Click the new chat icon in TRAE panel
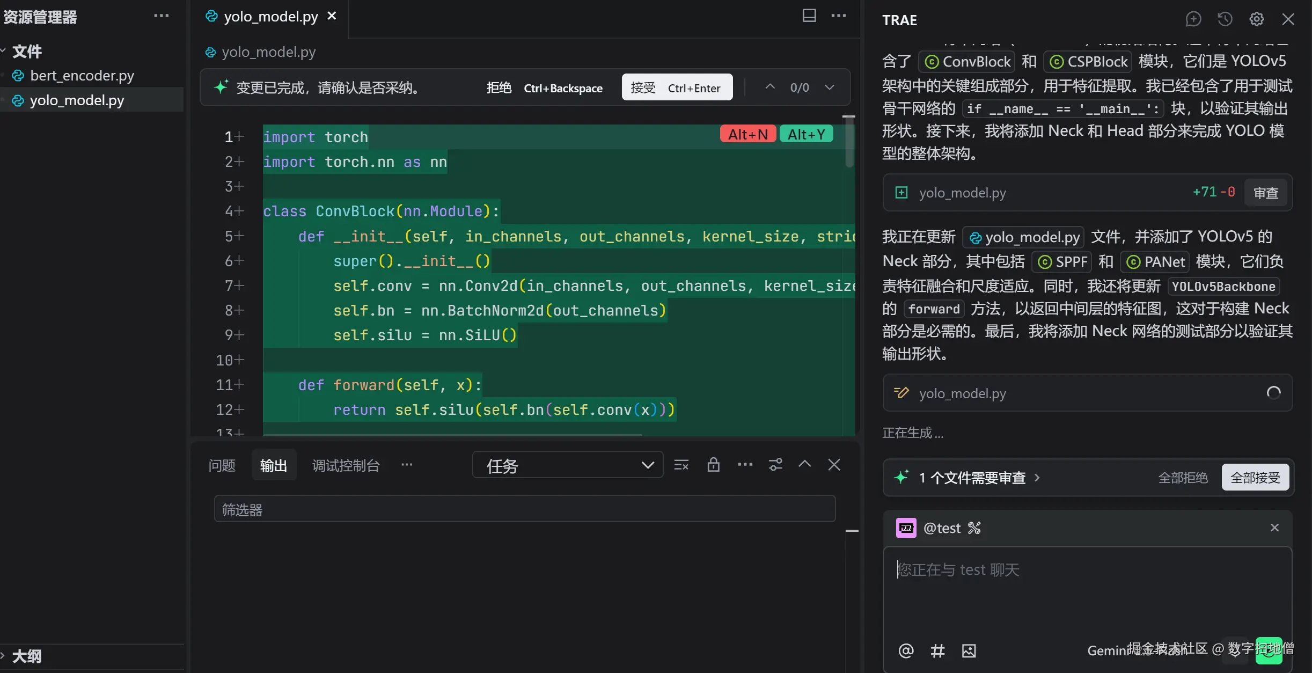This screenshot has width=1312, height=673. coord(1193,19)
